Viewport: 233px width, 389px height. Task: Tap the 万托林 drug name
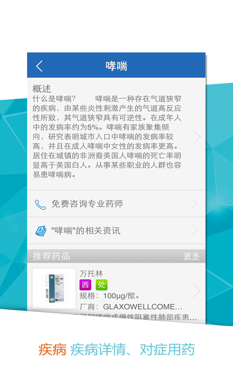point(91,274)
